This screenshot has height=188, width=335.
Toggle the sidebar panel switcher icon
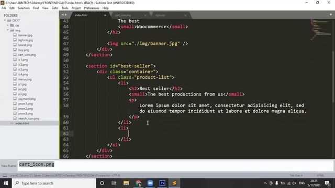[x=5, y=175]
